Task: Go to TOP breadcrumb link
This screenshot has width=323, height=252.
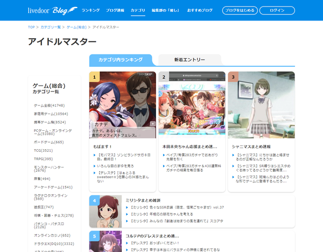Action: coord(31,27)
